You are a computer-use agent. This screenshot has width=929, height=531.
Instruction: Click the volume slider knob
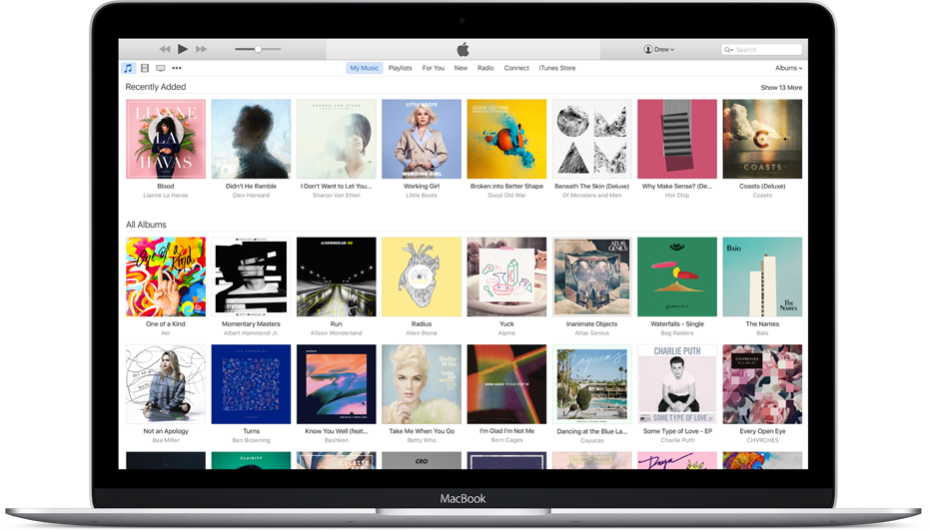[x=259, y=49]
